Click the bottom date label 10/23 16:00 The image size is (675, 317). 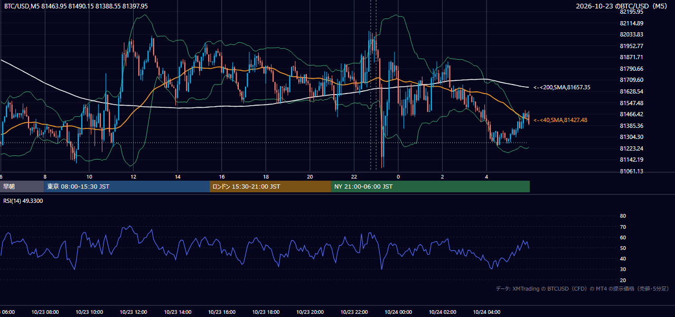point(222,312)
